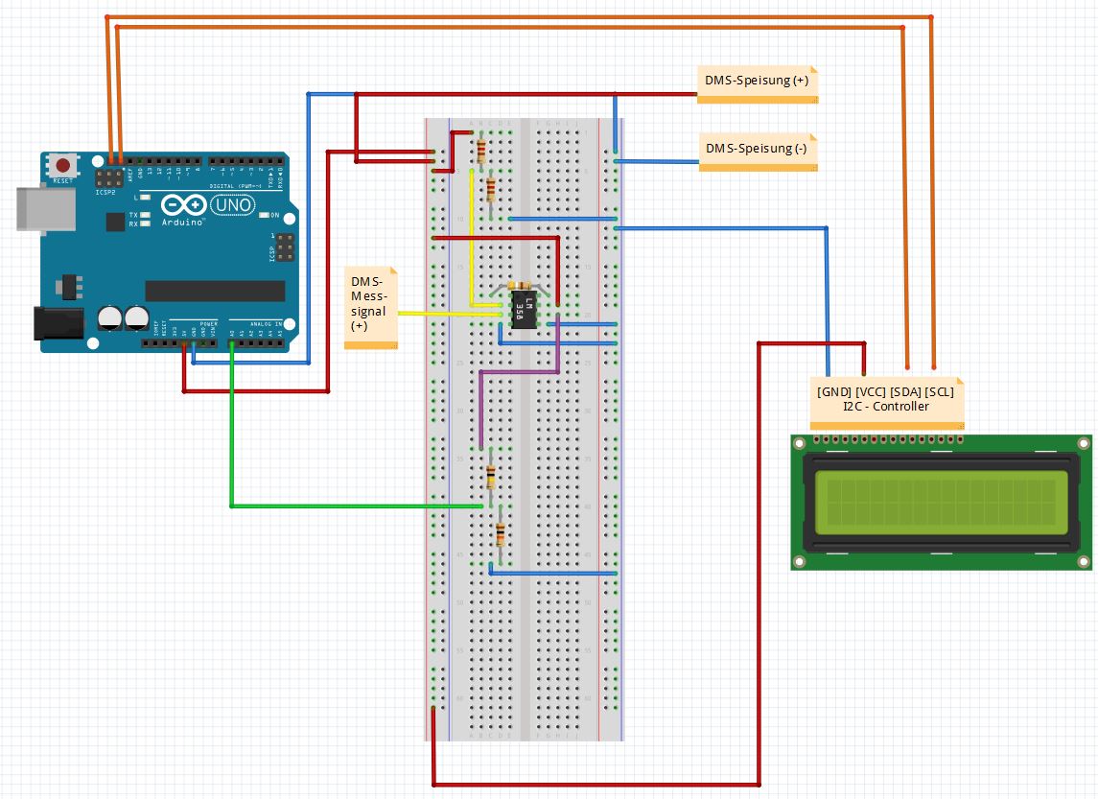The image size is (1098, 799).
Task: Select the resistor at the top of the breadboard
Action: tap(479, 152)
